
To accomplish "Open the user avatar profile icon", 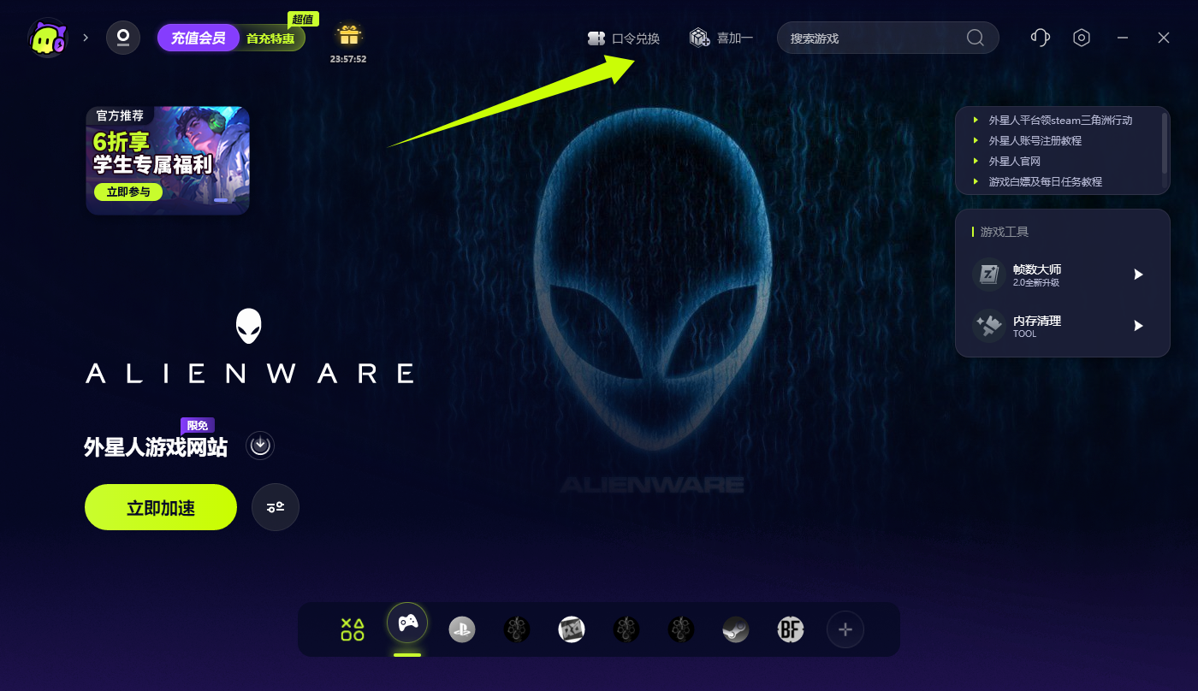I will click(123, 38).
